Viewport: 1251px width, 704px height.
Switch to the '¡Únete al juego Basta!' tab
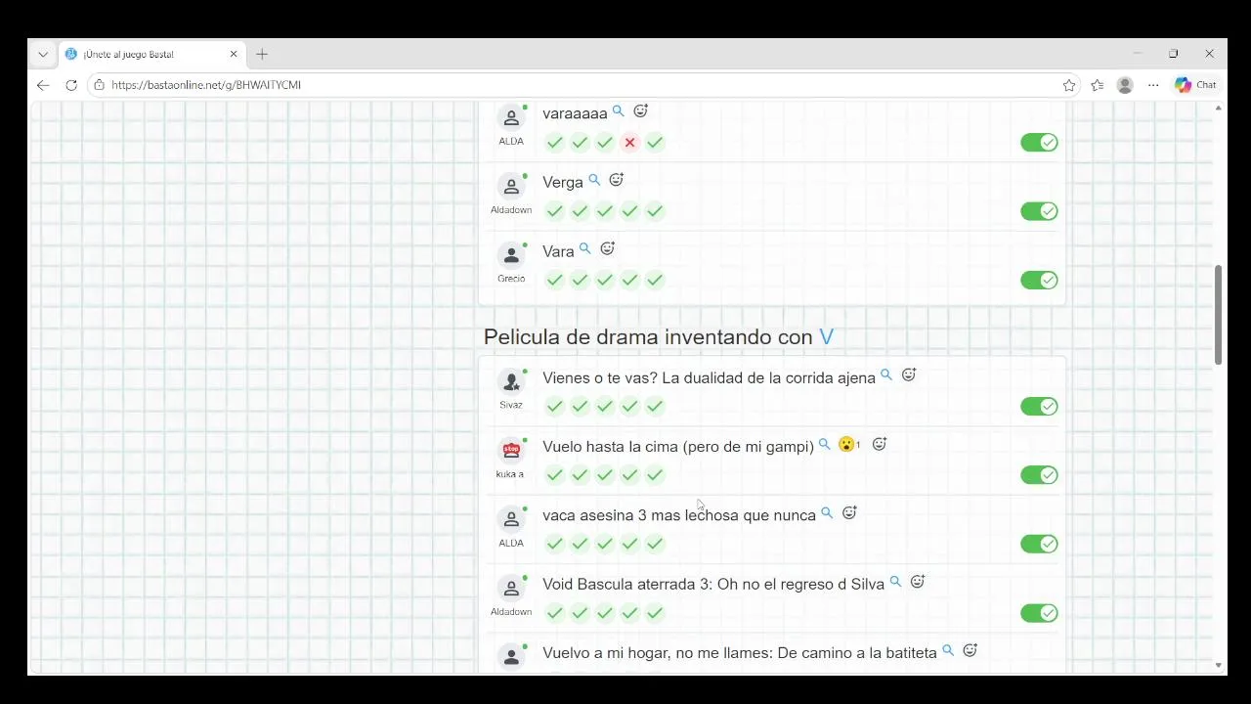point(150,55)
